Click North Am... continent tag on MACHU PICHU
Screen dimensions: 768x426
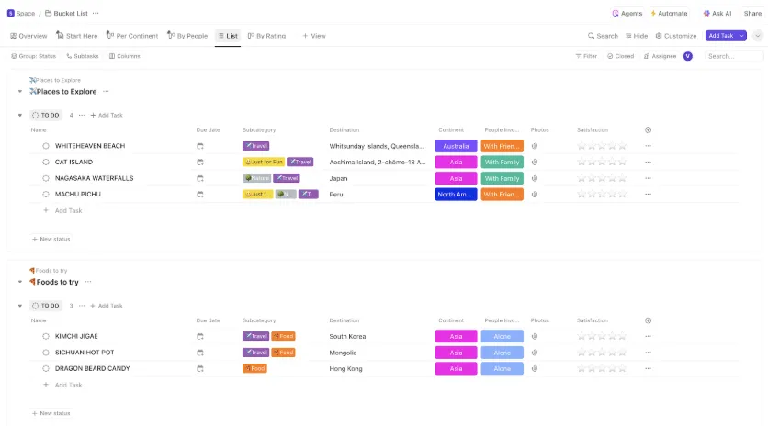pos(456,195)
